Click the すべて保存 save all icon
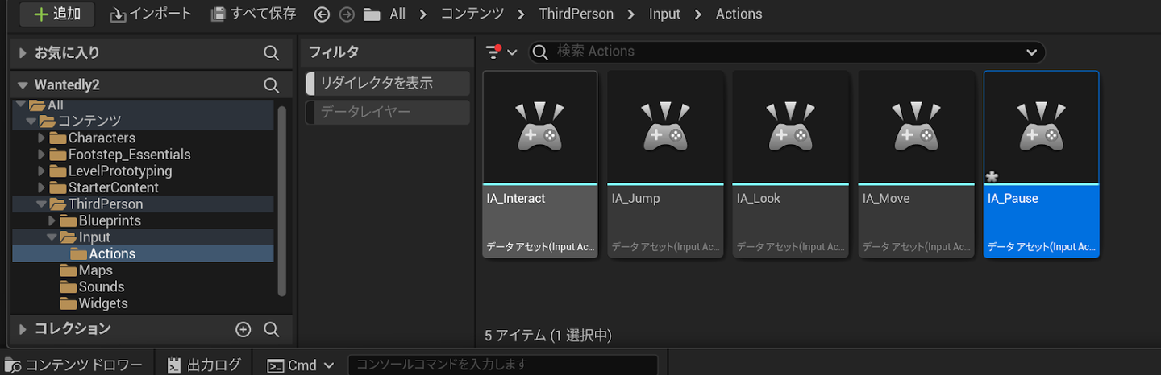The image size is (1161, 375). tap(218, 14)
